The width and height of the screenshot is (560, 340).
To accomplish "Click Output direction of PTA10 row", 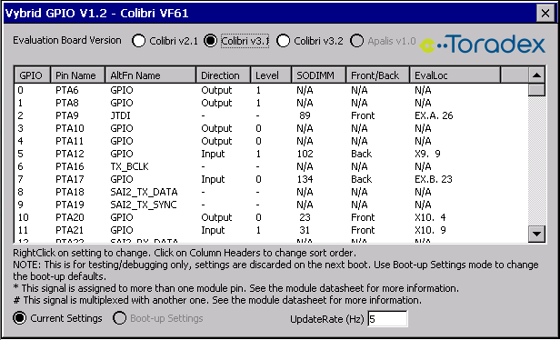I will [216, 128].
